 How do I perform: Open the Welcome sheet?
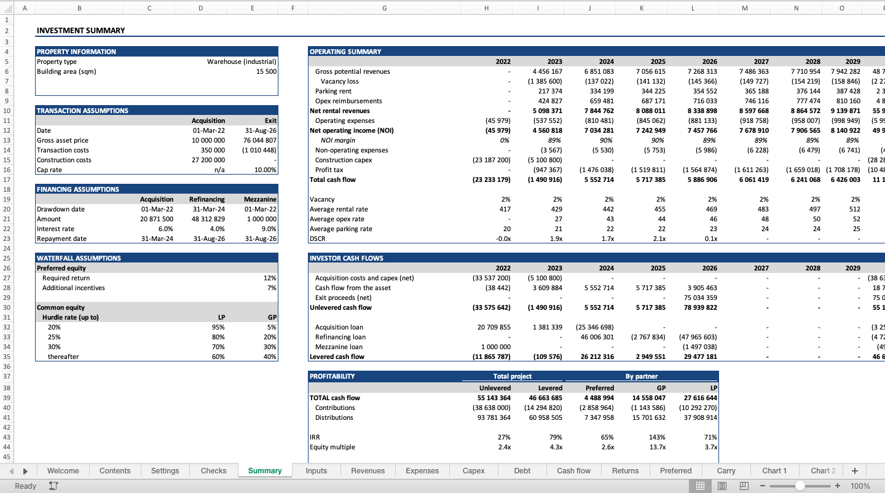tap(63, 470)
